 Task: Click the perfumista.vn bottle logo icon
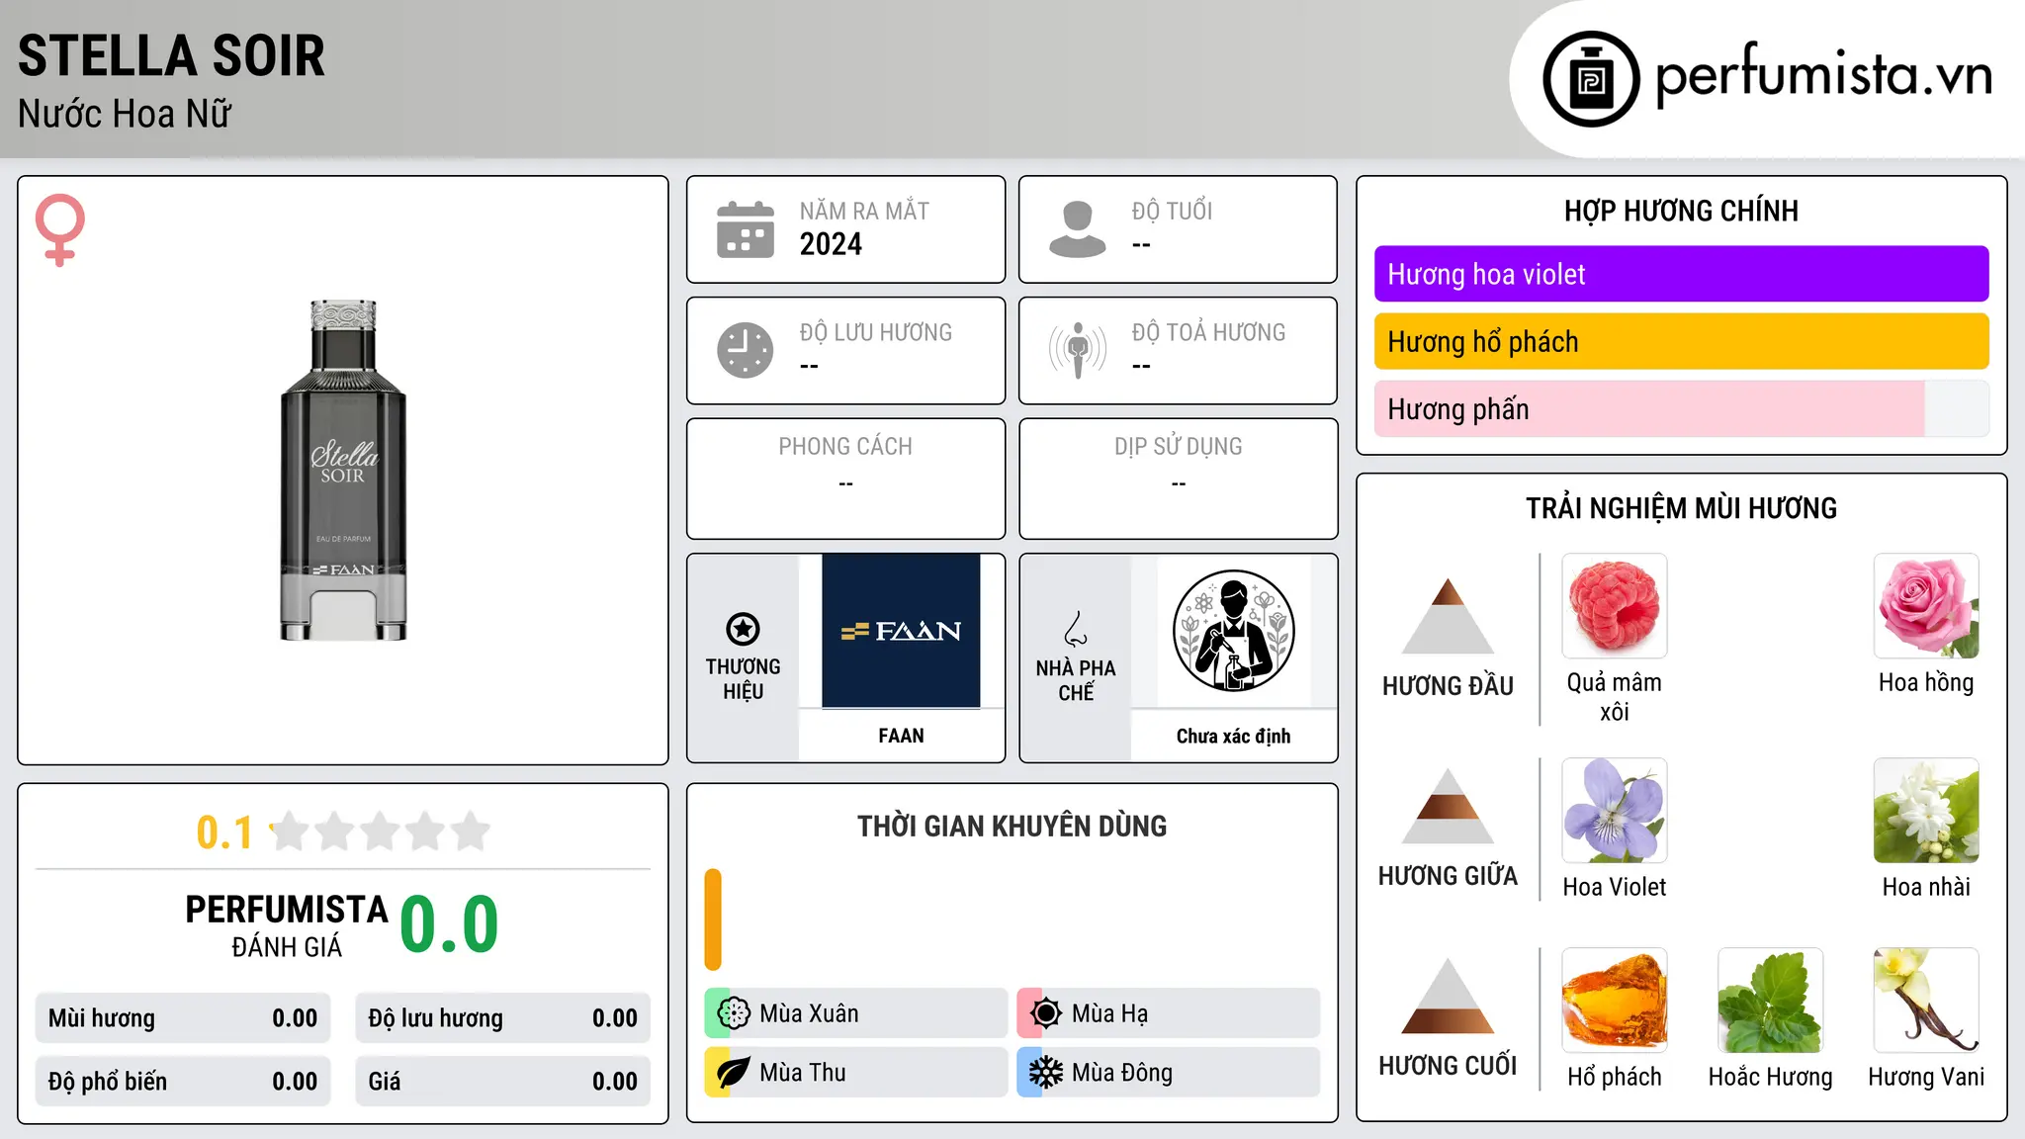pyautogui.click(x=1591, y=79)
